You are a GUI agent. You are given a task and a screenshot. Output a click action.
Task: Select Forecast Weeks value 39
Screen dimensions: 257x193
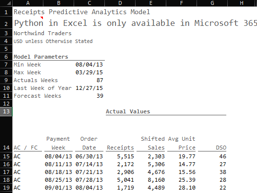point(100,96)
